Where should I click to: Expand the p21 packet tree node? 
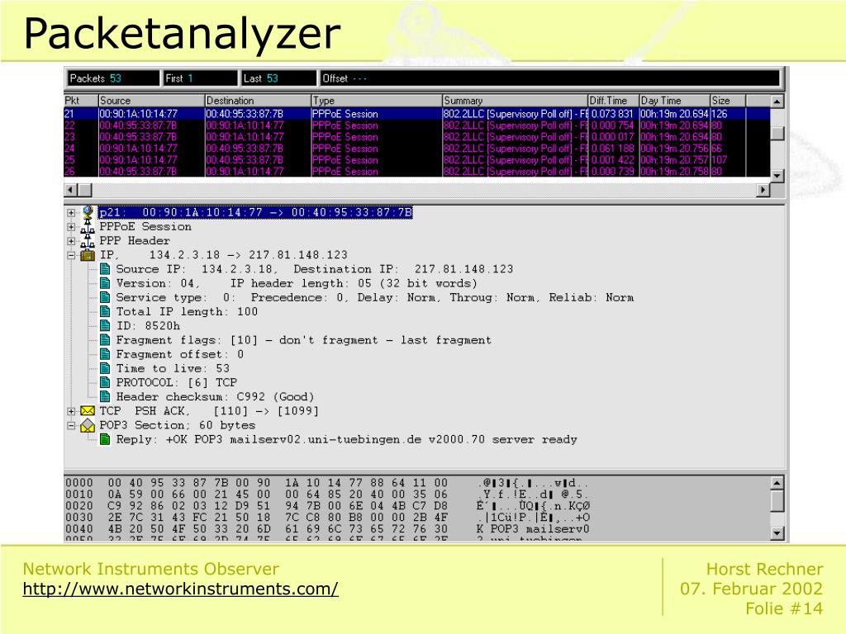[x=71, y=213]
